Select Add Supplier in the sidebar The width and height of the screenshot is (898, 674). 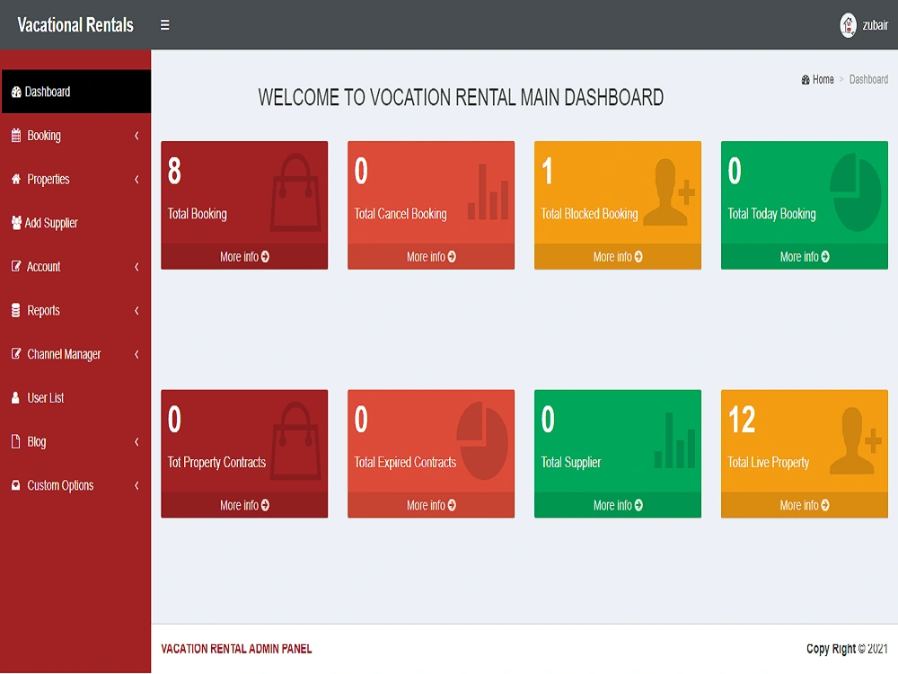click(x=75, y=223)
